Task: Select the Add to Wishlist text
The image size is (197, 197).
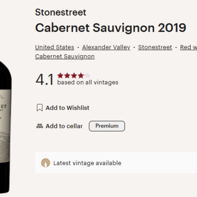Action: coord(67,108)
